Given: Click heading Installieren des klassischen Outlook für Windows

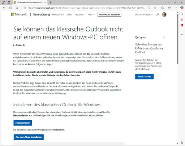Looking at the screenshot, I should tap(57, 105).
